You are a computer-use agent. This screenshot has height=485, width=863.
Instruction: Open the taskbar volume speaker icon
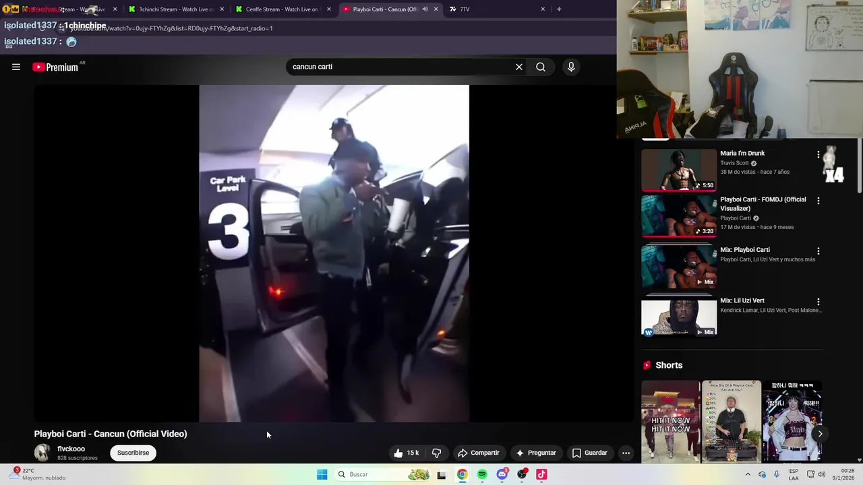coord(822,474)
